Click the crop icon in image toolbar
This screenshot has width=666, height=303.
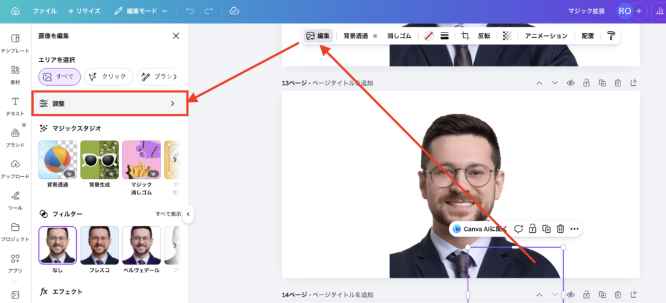(465, 36)
